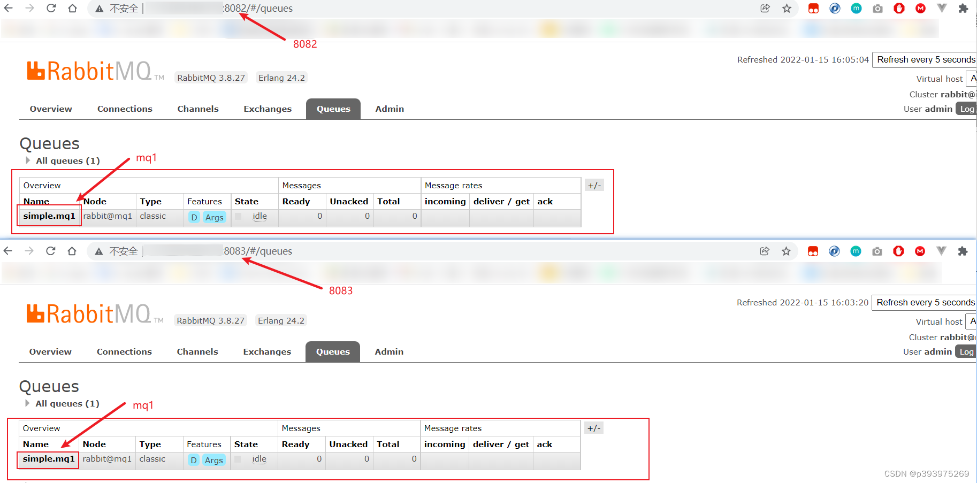Click the red M extension icon in 8082 window
The height and width of the screenshot is (483, 977).
click(x=920, y=9)
